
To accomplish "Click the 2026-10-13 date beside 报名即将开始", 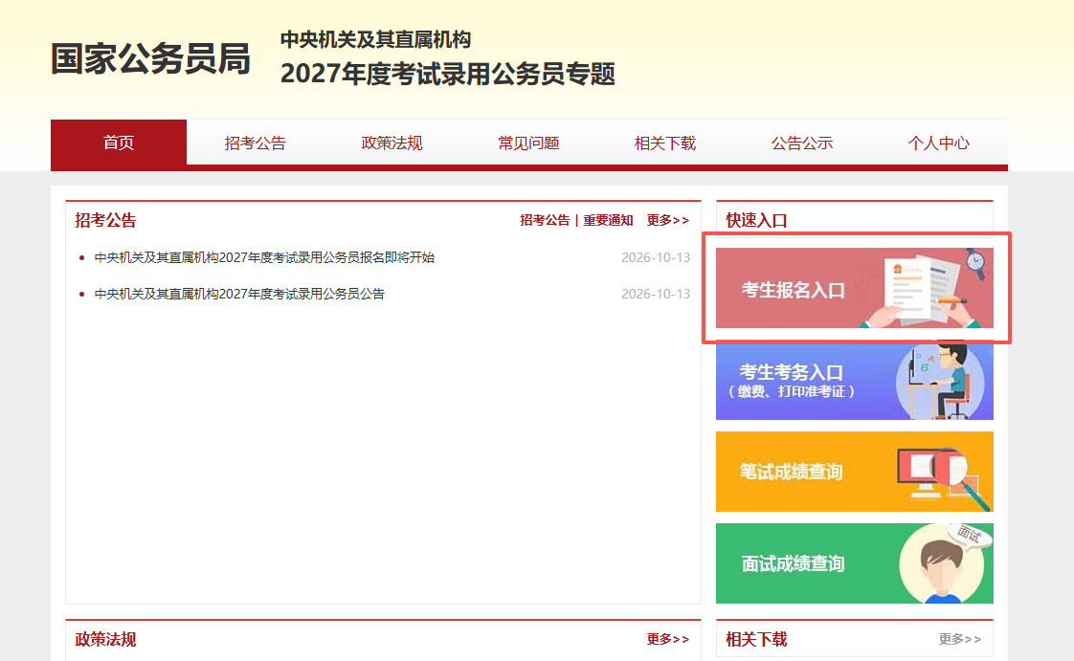I will [656, 257].
